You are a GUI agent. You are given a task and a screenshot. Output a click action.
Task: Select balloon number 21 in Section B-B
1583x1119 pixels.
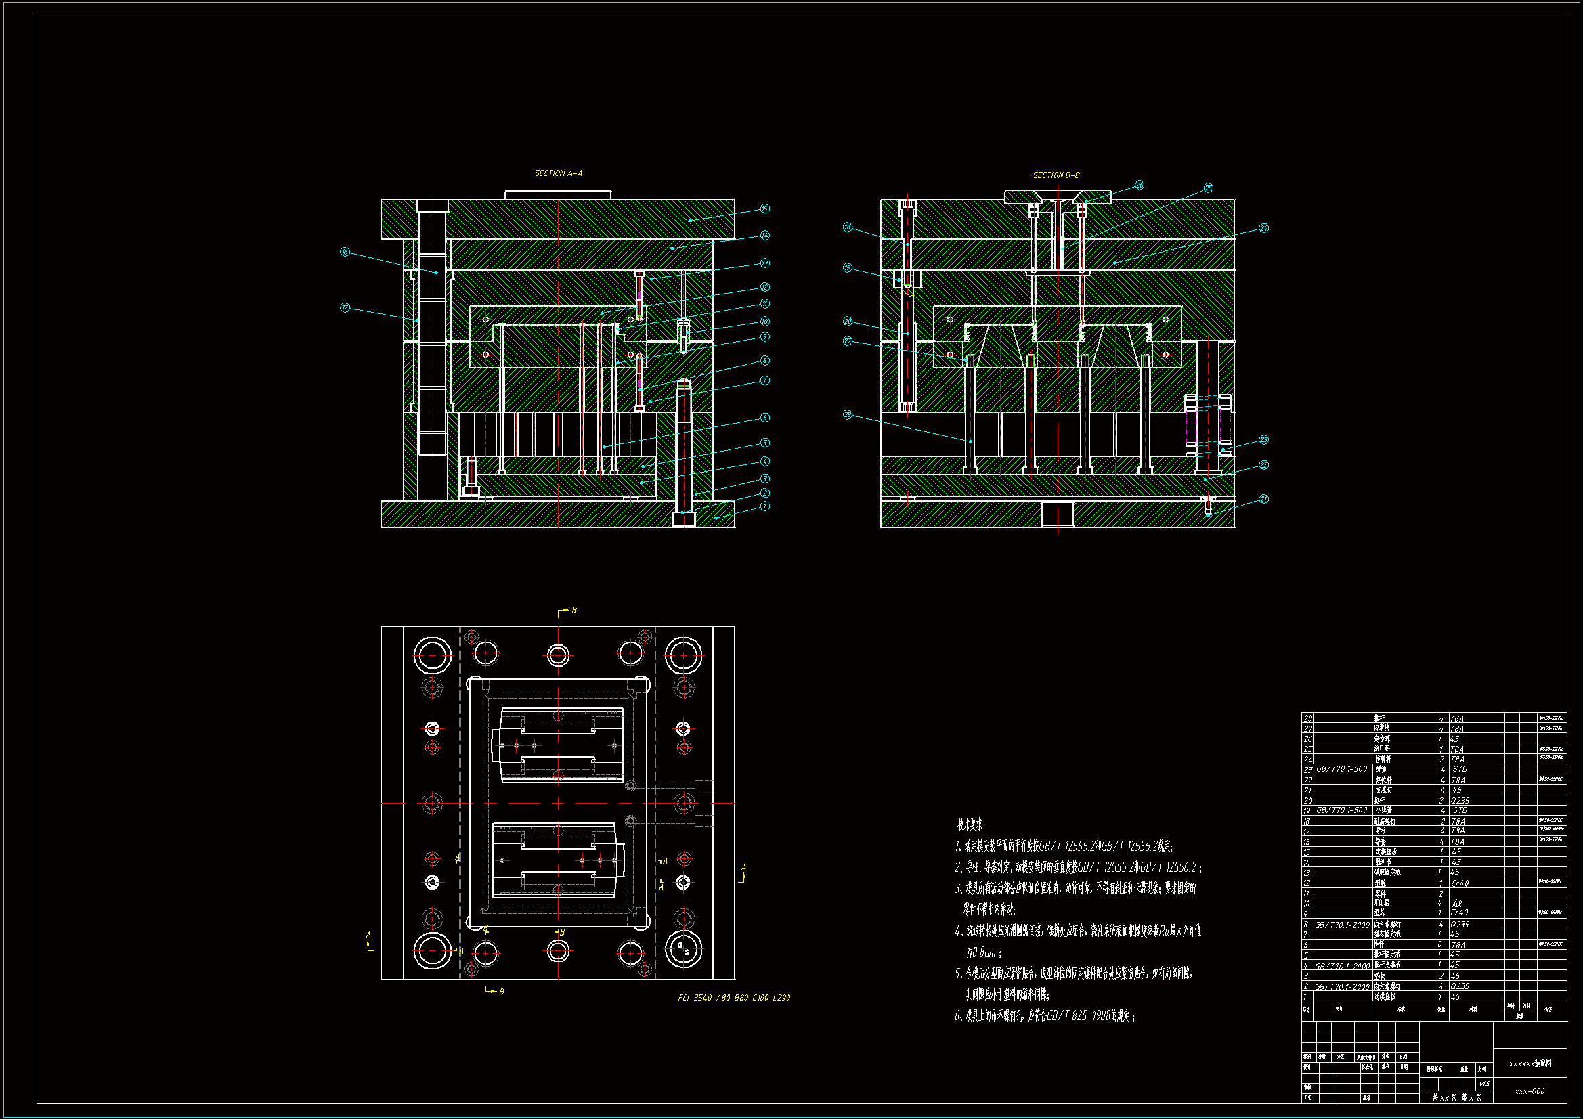tap(1263, 499)
